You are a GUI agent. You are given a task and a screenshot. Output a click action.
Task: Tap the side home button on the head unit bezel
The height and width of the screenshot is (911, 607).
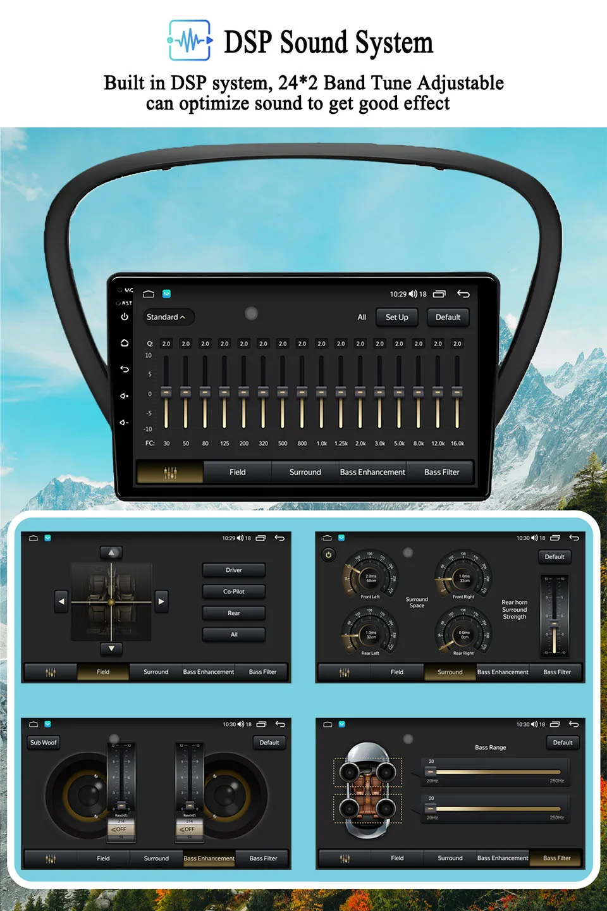tap(125, 343)
